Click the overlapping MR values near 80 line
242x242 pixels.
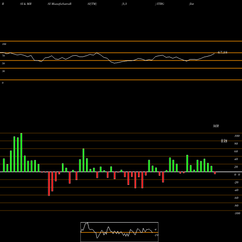pos(224,141)
